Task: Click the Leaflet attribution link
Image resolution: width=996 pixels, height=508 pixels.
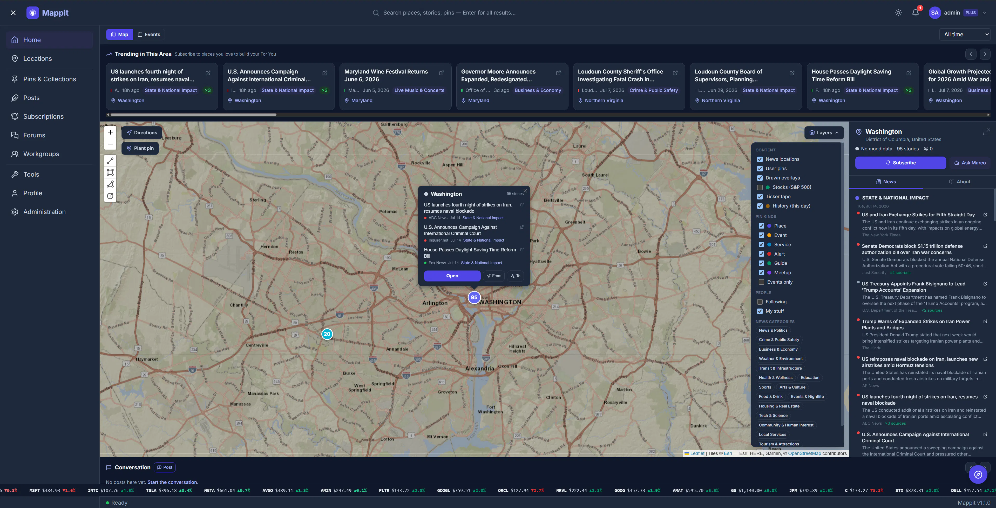Action: pyautogui.click(x=697, y=453)
